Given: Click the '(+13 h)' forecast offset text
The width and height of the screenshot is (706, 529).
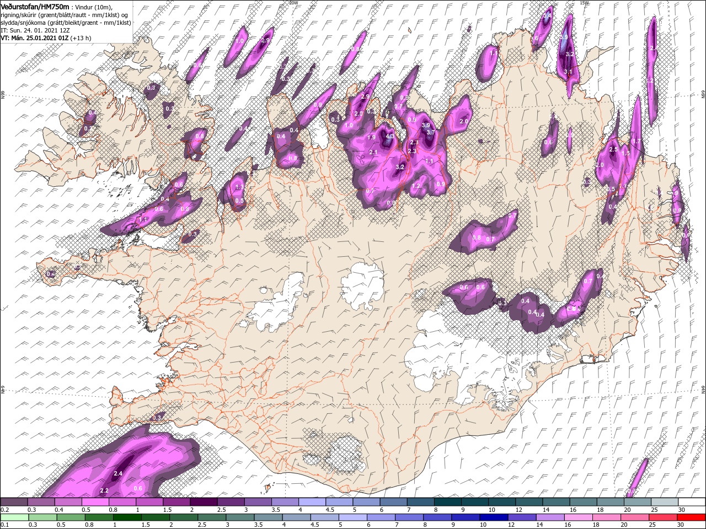Looking at the screenshot, I should pos(81,38).
